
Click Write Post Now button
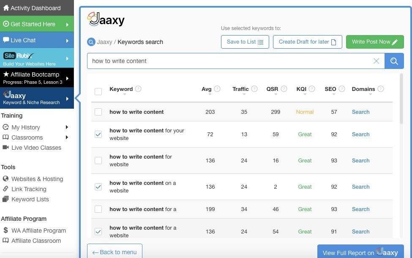(375, 42)
